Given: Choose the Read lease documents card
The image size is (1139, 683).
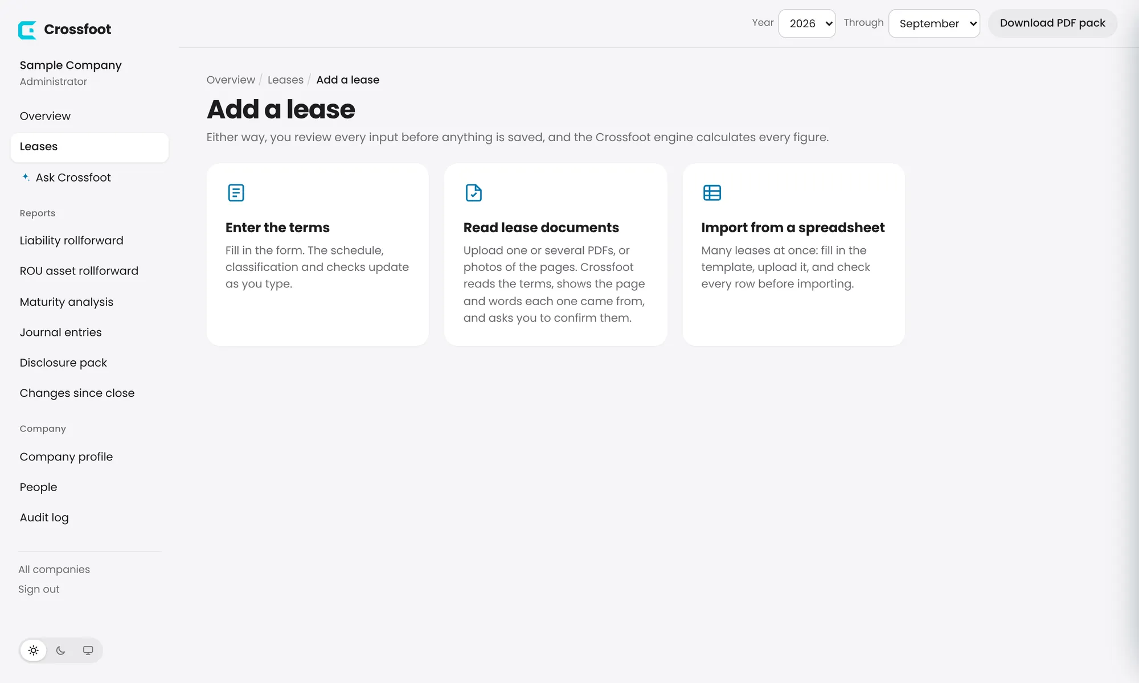Looking at the screenshot, I should click(x=556, y=254).
